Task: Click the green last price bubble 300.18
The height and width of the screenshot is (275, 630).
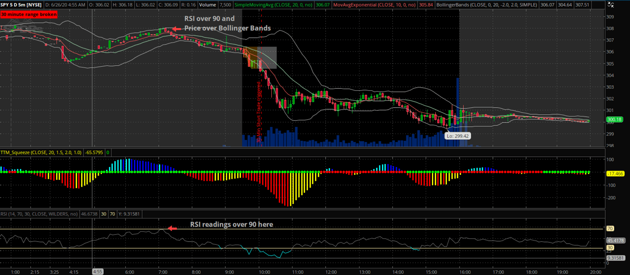Action: (614, 119)
